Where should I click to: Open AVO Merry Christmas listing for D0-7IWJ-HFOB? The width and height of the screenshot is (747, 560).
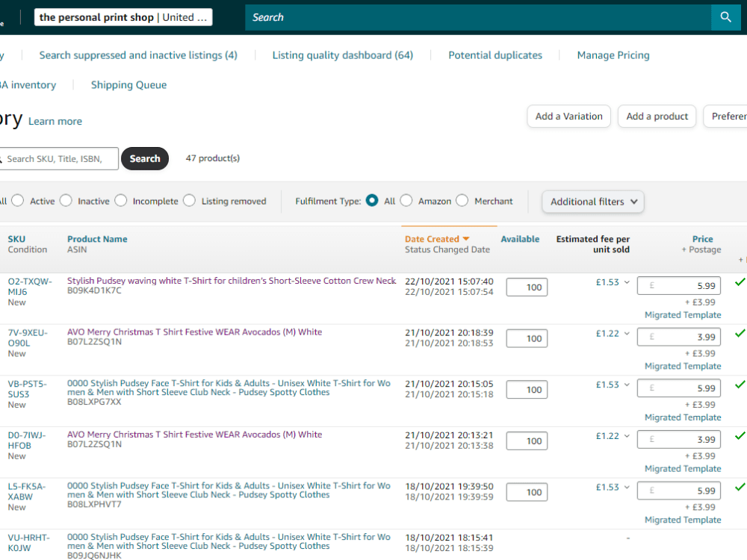[194, 435]
